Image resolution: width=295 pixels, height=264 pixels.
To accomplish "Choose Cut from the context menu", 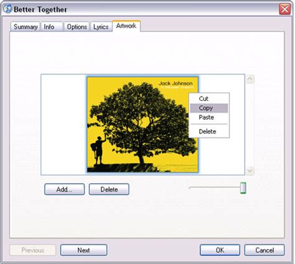I will point(209,98).
